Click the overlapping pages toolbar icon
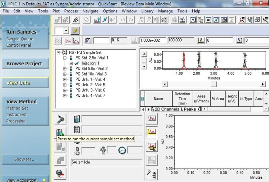The width and height of the screenshot is (269, 182). [200, 20]
